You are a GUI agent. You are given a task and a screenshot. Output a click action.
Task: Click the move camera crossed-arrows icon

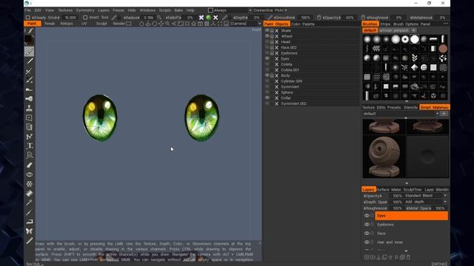pyautogui.click(x=161, y=24)
